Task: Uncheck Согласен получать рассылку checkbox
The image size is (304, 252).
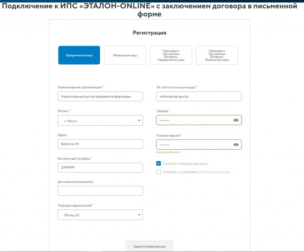Action: tap(159, 164)
